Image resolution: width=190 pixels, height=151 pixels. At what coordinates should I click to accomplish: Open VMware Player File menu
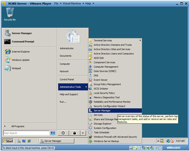pyautogui.click(x=58, y=4)
